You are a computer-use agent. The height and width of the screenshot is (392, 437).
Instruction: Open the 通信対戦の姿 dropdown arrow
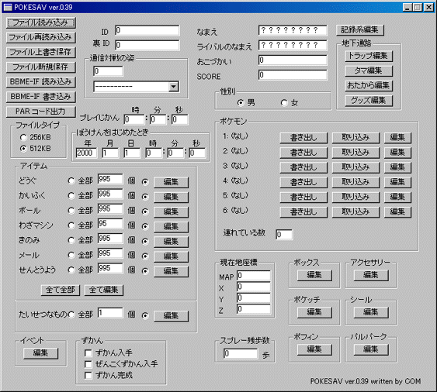point(173,87)
